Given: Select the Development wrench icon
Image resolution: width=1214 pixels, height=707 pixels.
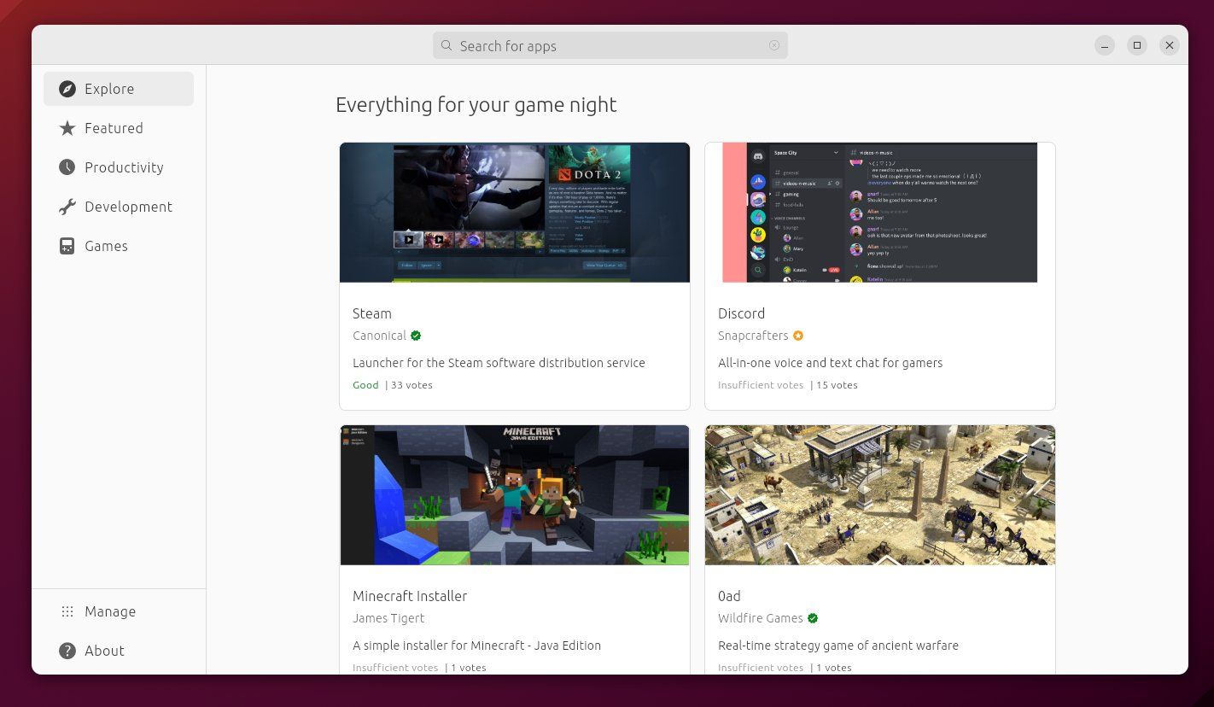Looking at the screenshot, I should tap(67, 207).
